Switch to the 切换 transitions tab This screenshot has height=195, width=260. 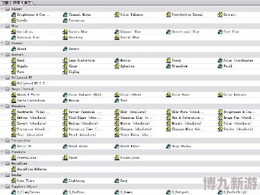5,3
